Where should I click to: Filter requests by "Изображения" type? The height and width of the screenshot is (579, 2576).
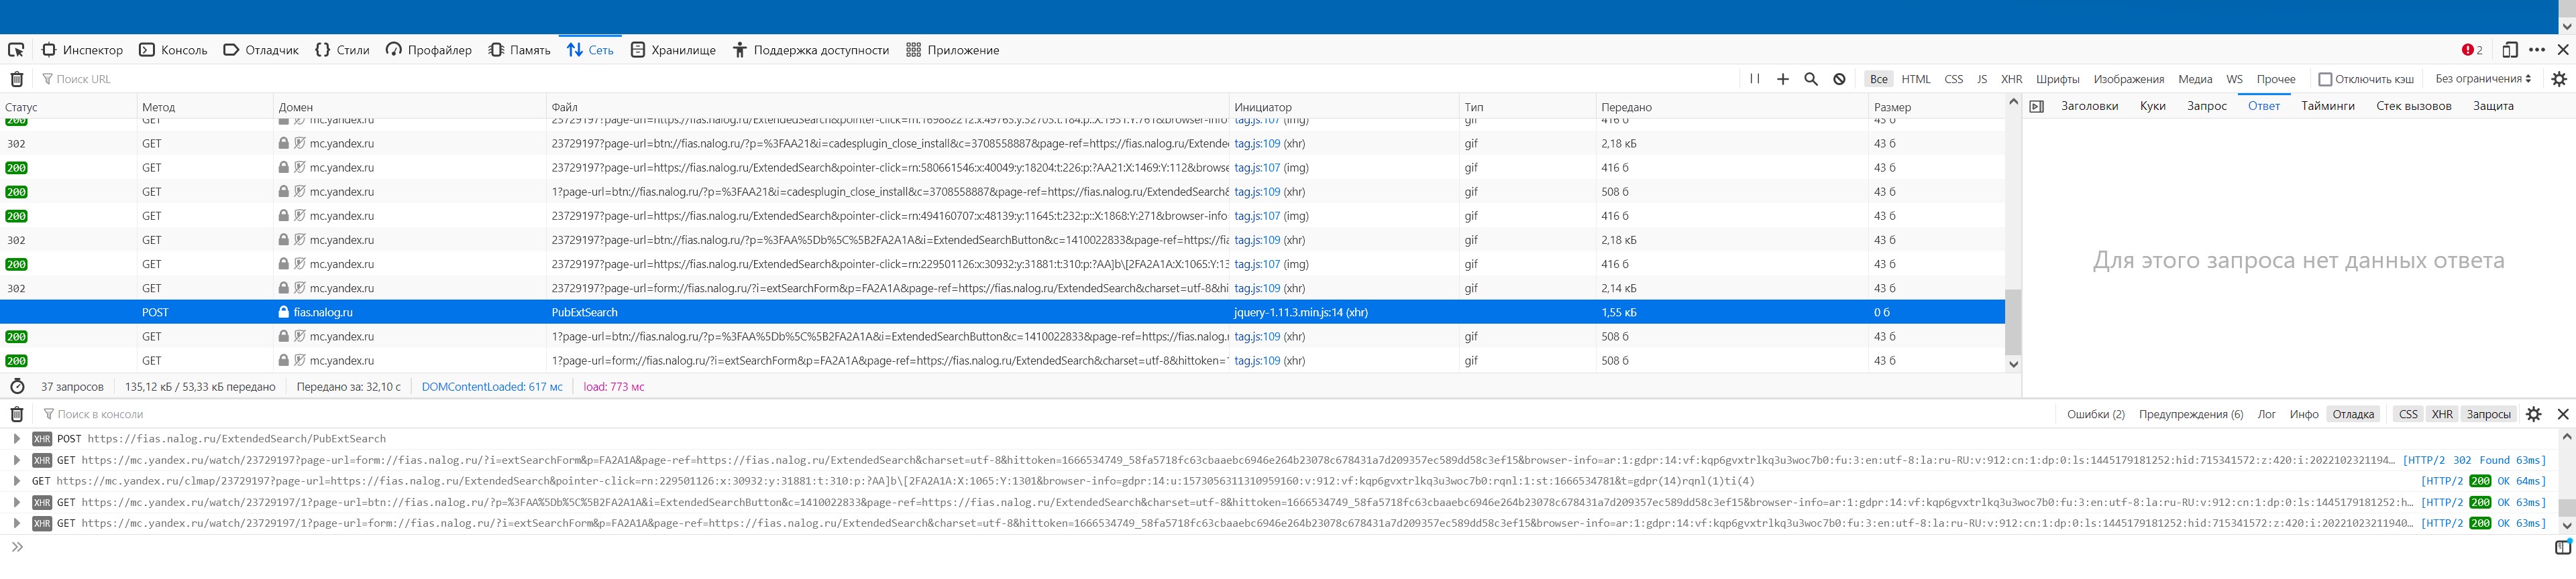(2128, 79)
